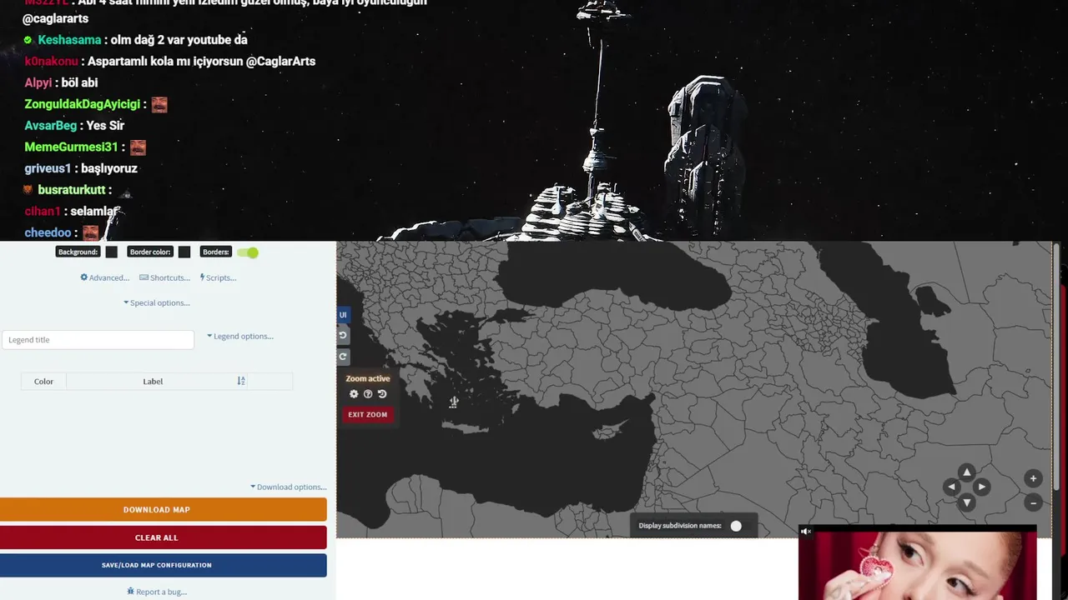This screenshot has width=1068, height=600.
Task: Click the Color column header
Action: 43,381
